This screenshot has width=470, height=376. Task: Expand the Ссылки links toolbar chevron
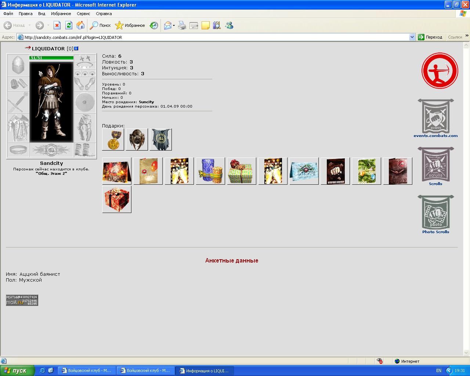click(467, 36)
